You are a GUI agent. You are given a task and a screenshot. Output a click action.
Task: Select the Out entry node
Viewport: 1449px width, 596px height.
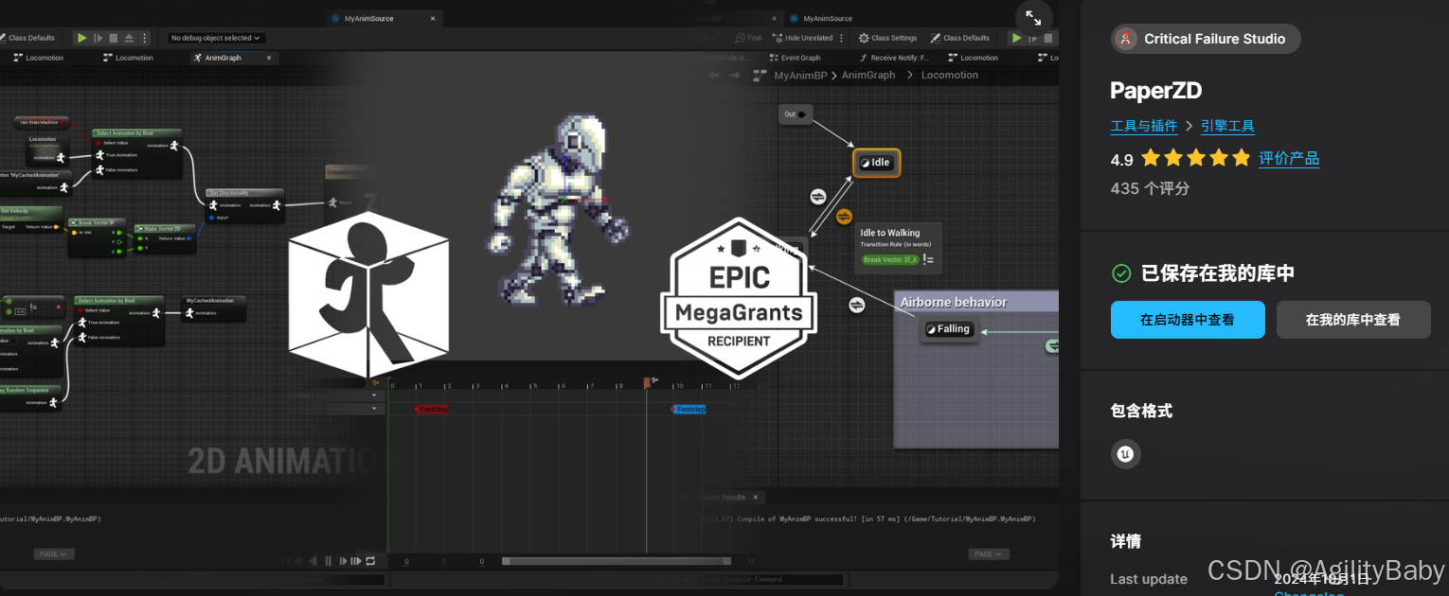pyautogui.click(x=796, y=114)
